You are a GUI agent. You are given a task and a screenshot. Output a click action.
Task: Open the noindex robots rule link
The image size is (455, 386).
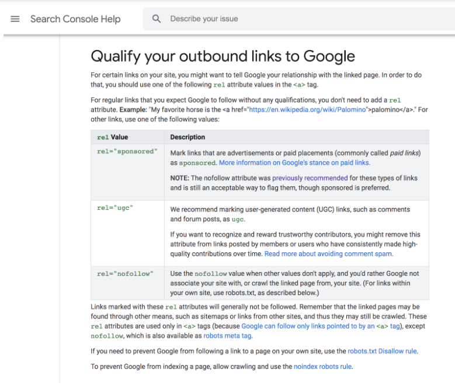[x=322, y=367]
